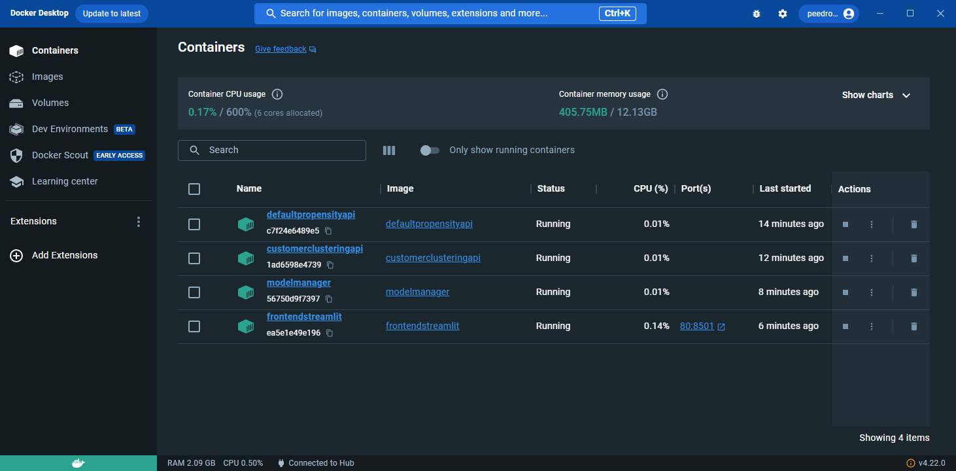The height and width of the screenshot is (471, 956).
Task: Open more actions menu for modelmanager
Action: [x=872, y=292]
